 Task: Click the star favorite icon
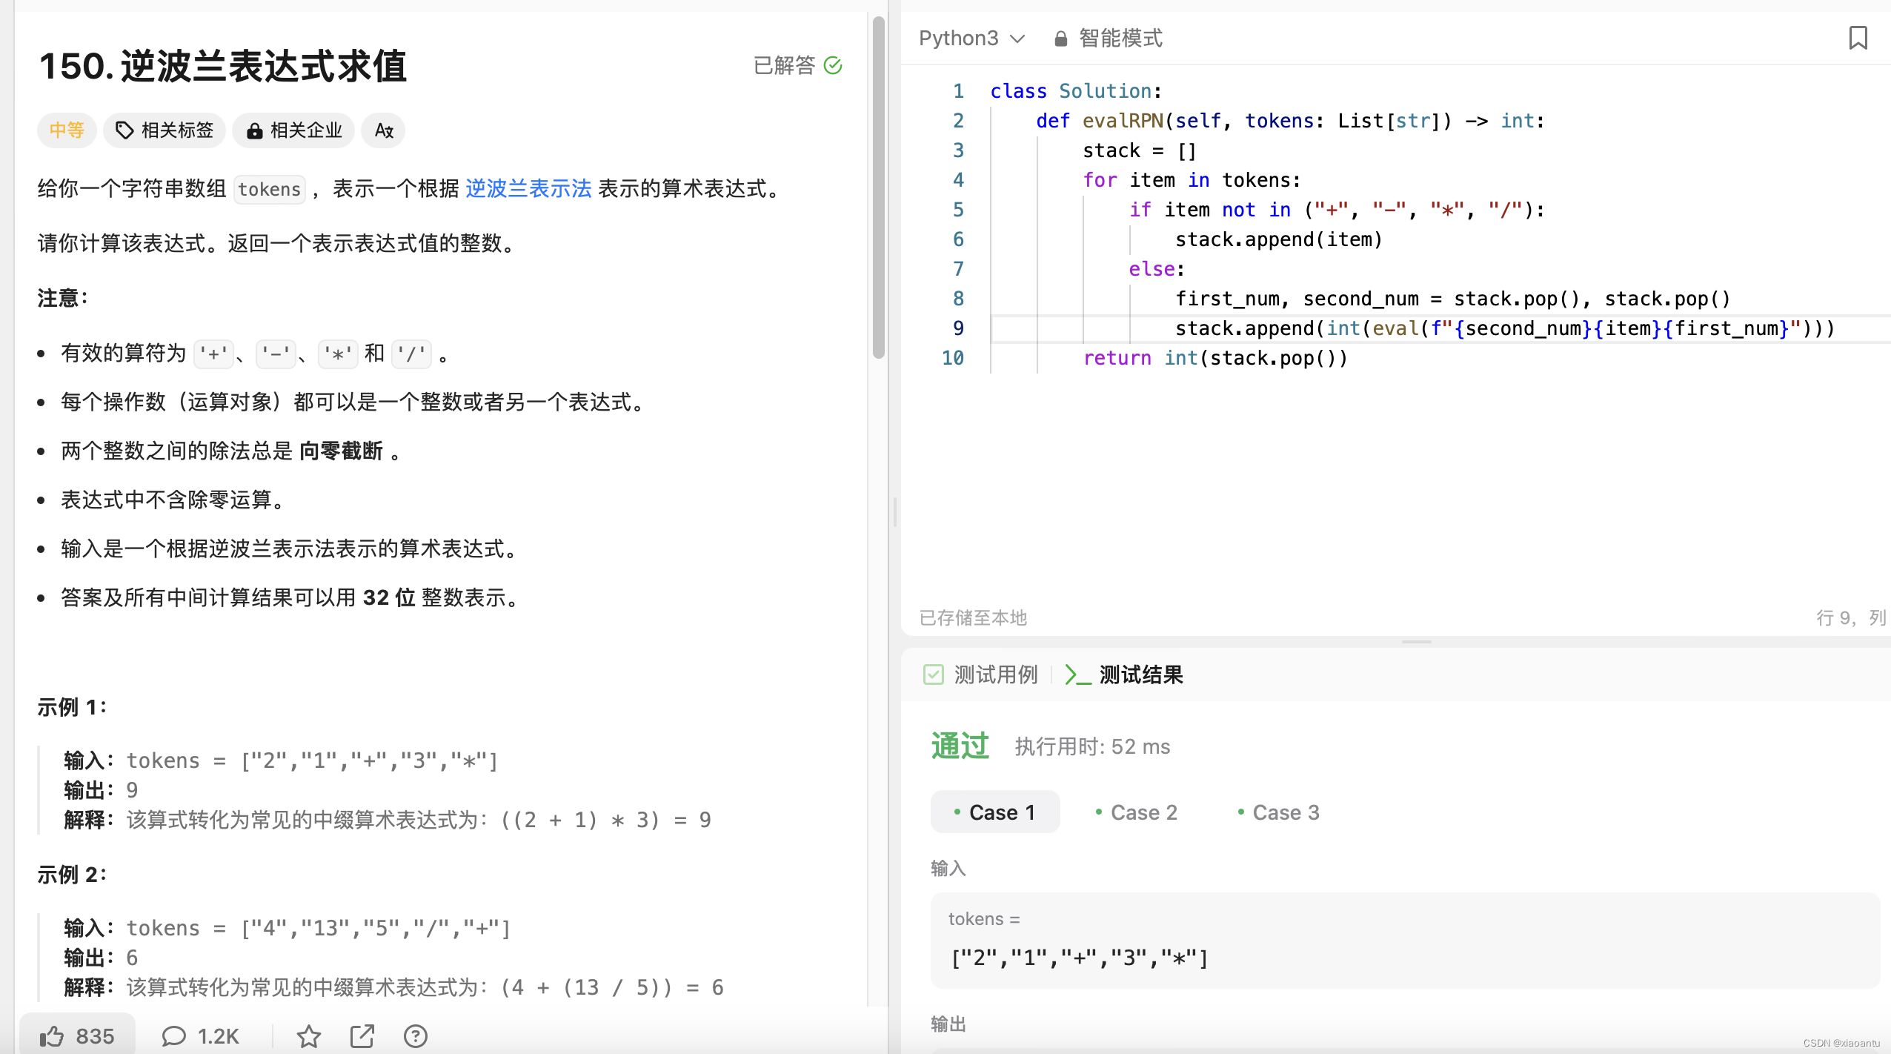coord(308,1035)
